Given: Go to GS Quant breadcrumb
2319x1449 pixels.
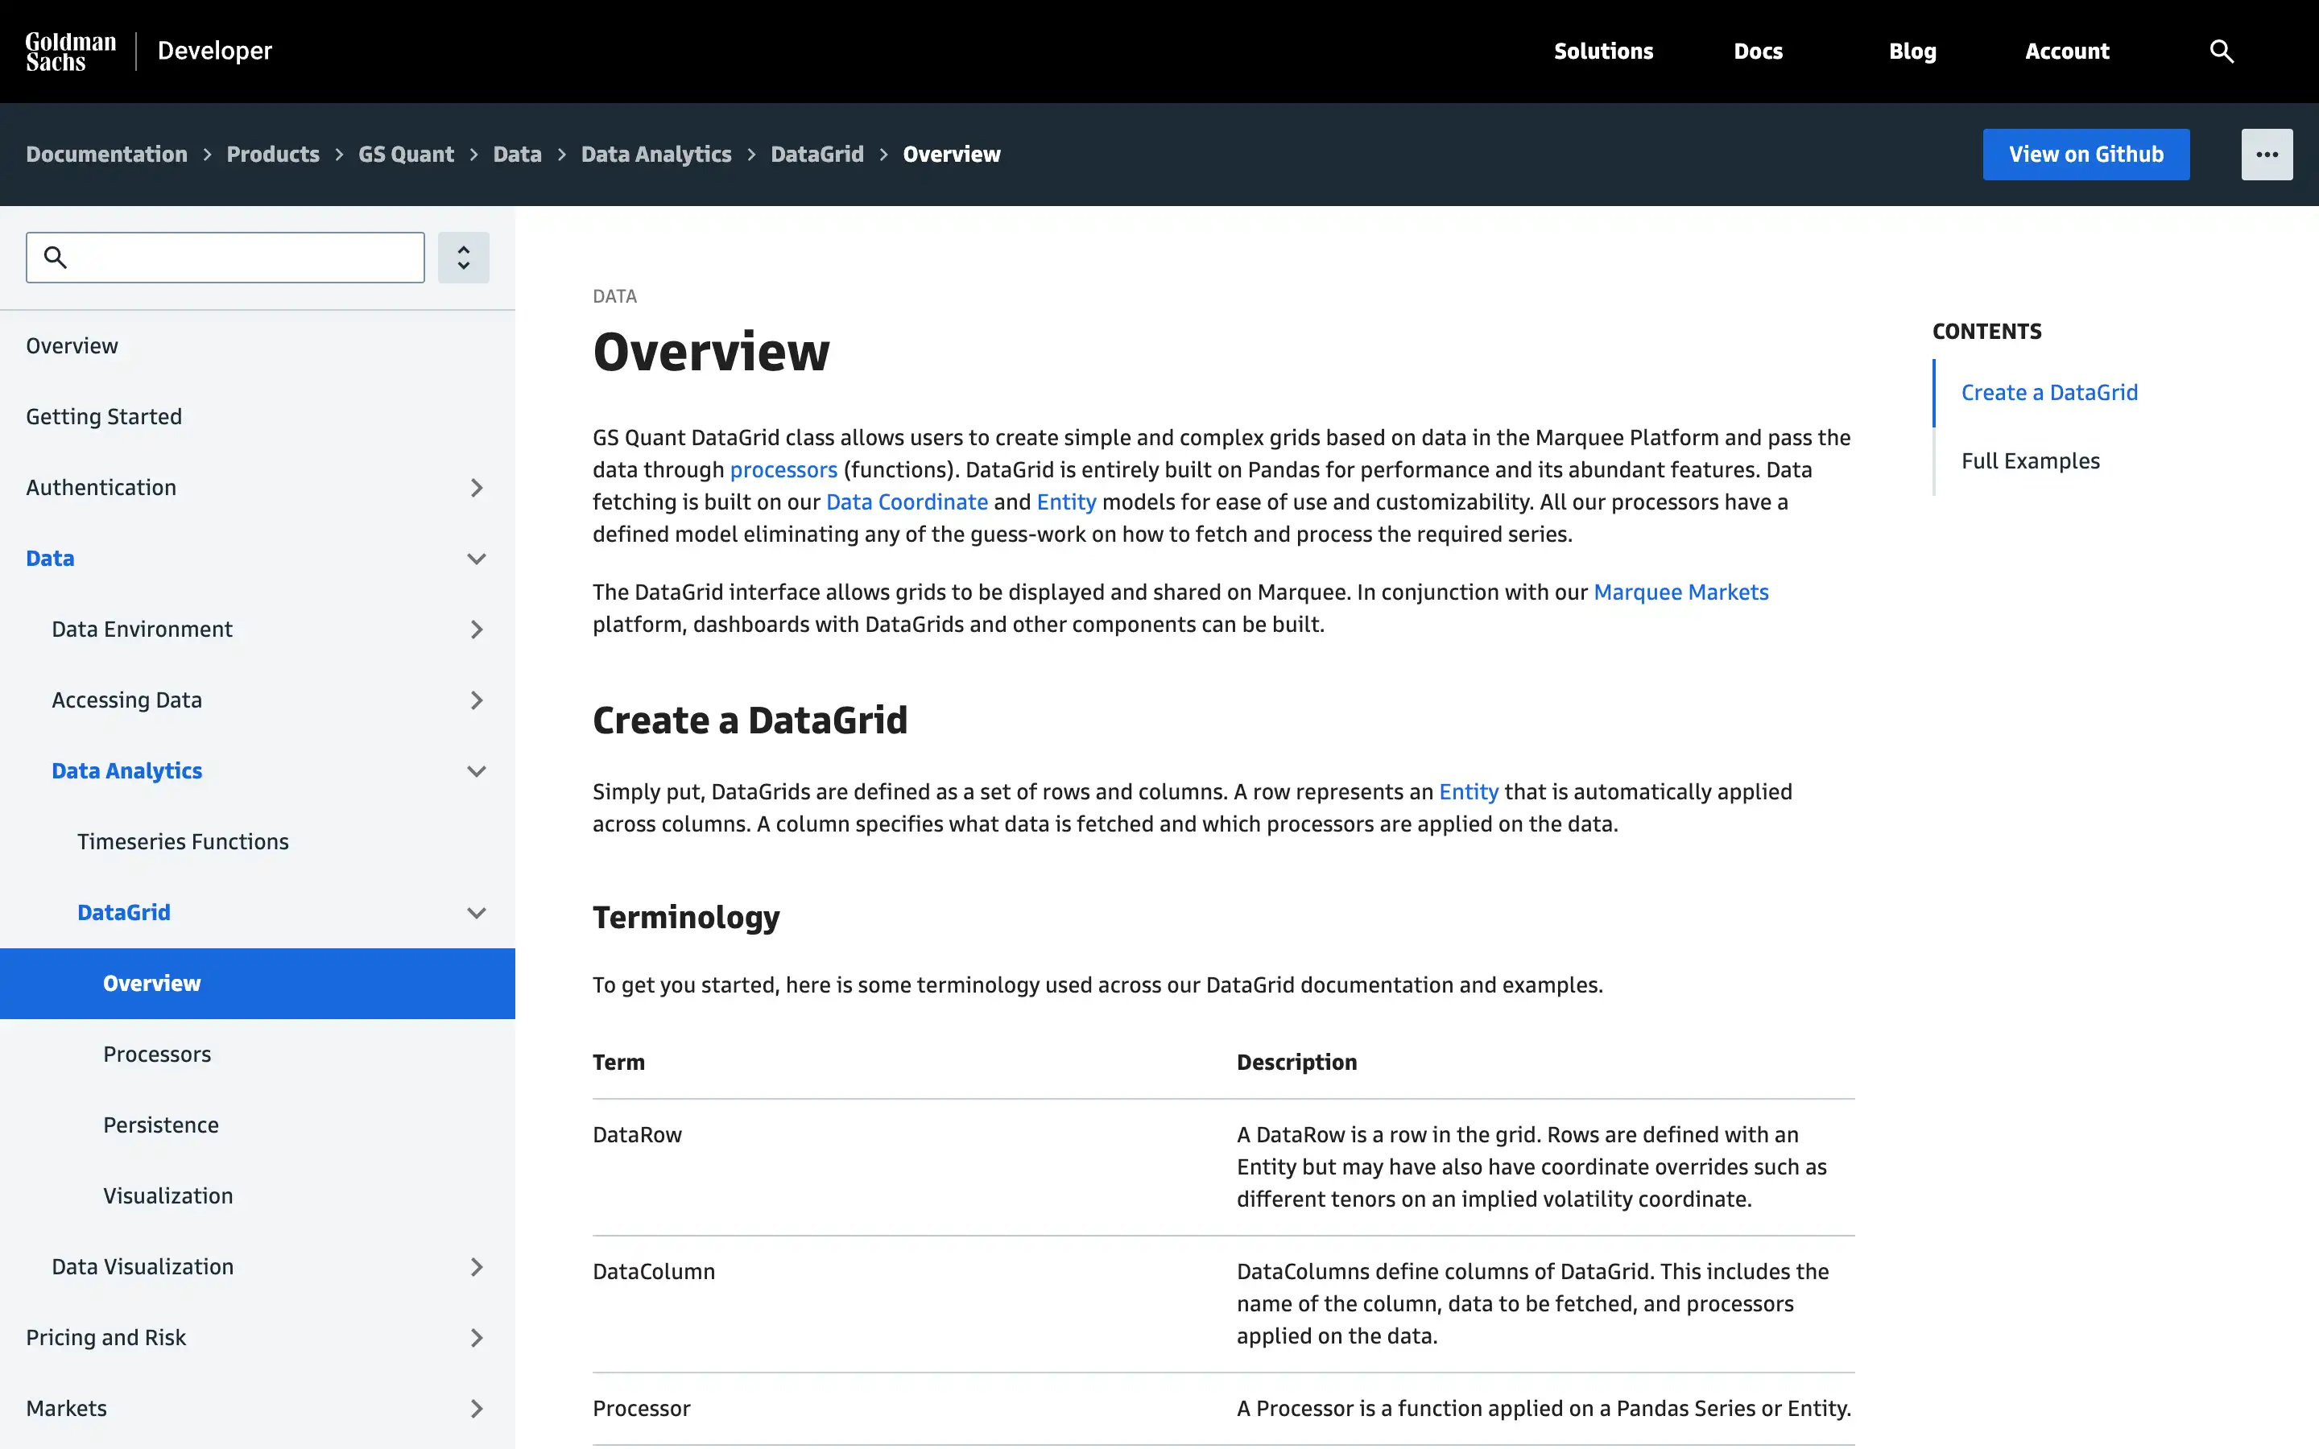Looking at the screenshot, I should coord(407,155).
